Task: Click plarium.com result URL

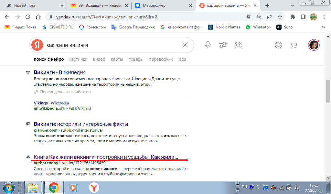Action: (x=69, y=130)
